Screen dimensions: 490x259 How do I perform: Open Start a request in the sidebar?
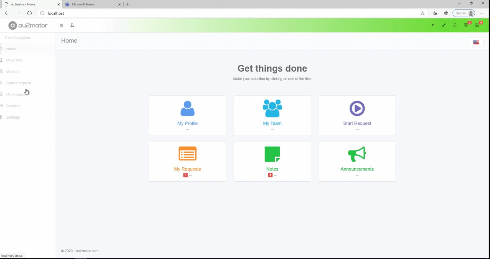(x=19, y=83)
